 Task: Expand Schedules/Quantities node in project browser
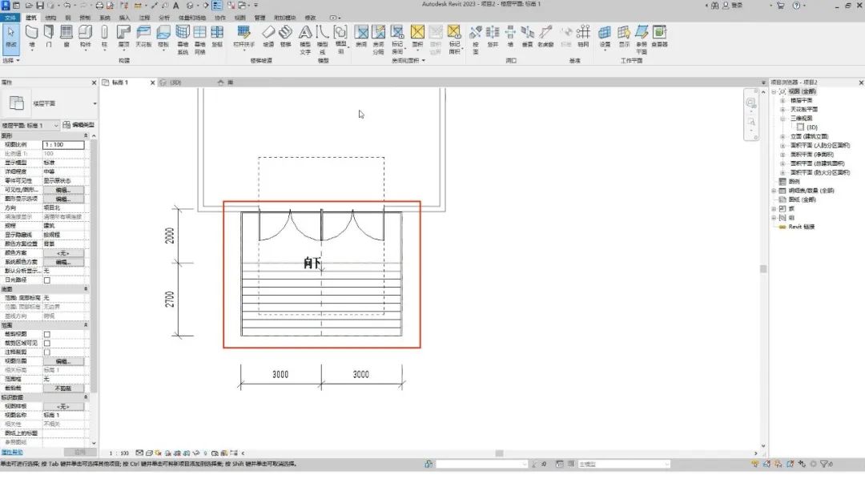(774, 191)
